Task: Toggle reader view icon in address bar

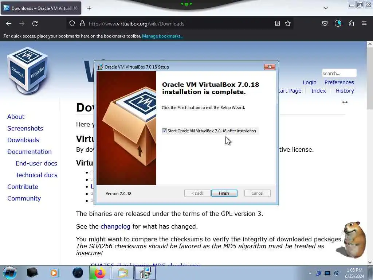Action: pos(277,23)
